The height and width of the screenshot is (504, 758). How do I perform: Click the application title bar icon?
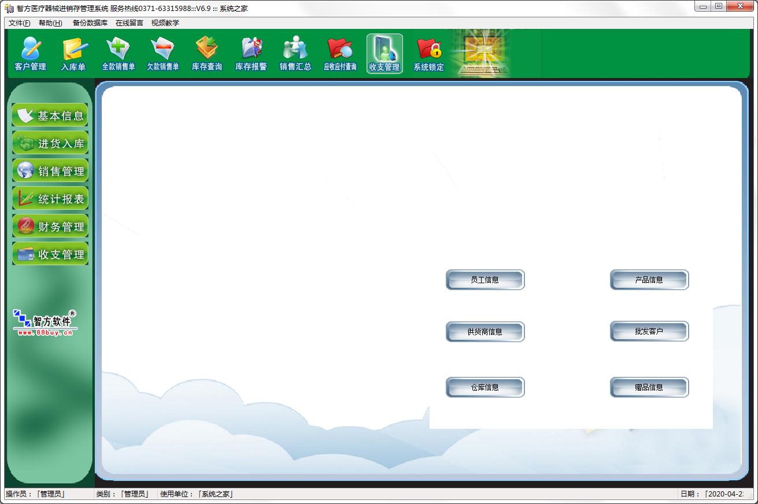pos(9,8)
